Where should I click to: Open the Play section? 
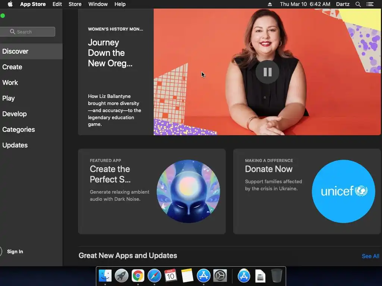click(x=31, y=98)
